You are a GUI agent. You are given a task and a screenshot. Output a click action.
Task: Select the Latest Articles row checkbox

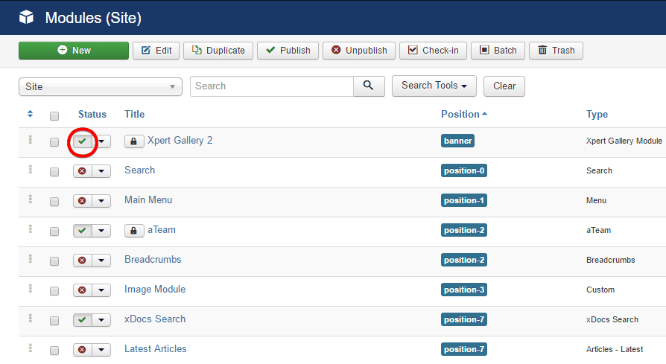click(54, 351)
